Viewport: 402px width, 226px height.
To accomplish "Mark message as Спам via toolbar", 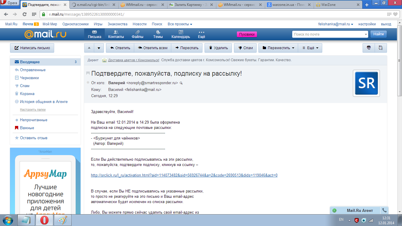I will click(x=245, y=48).
